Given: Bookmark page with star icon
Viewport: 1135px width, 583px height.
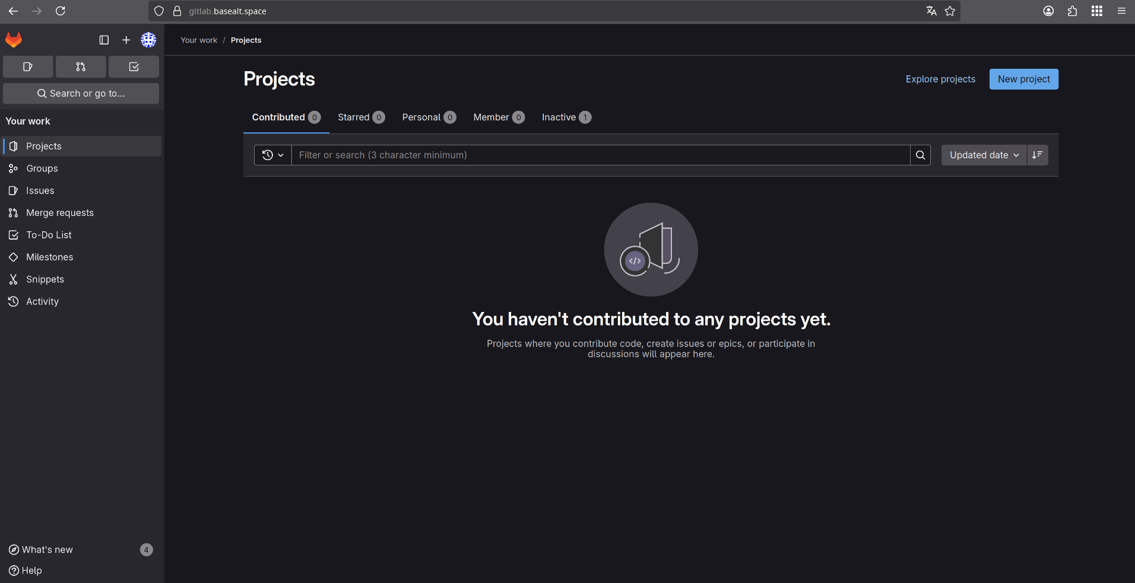Looking at the screenshot, I should coord(950,11).
